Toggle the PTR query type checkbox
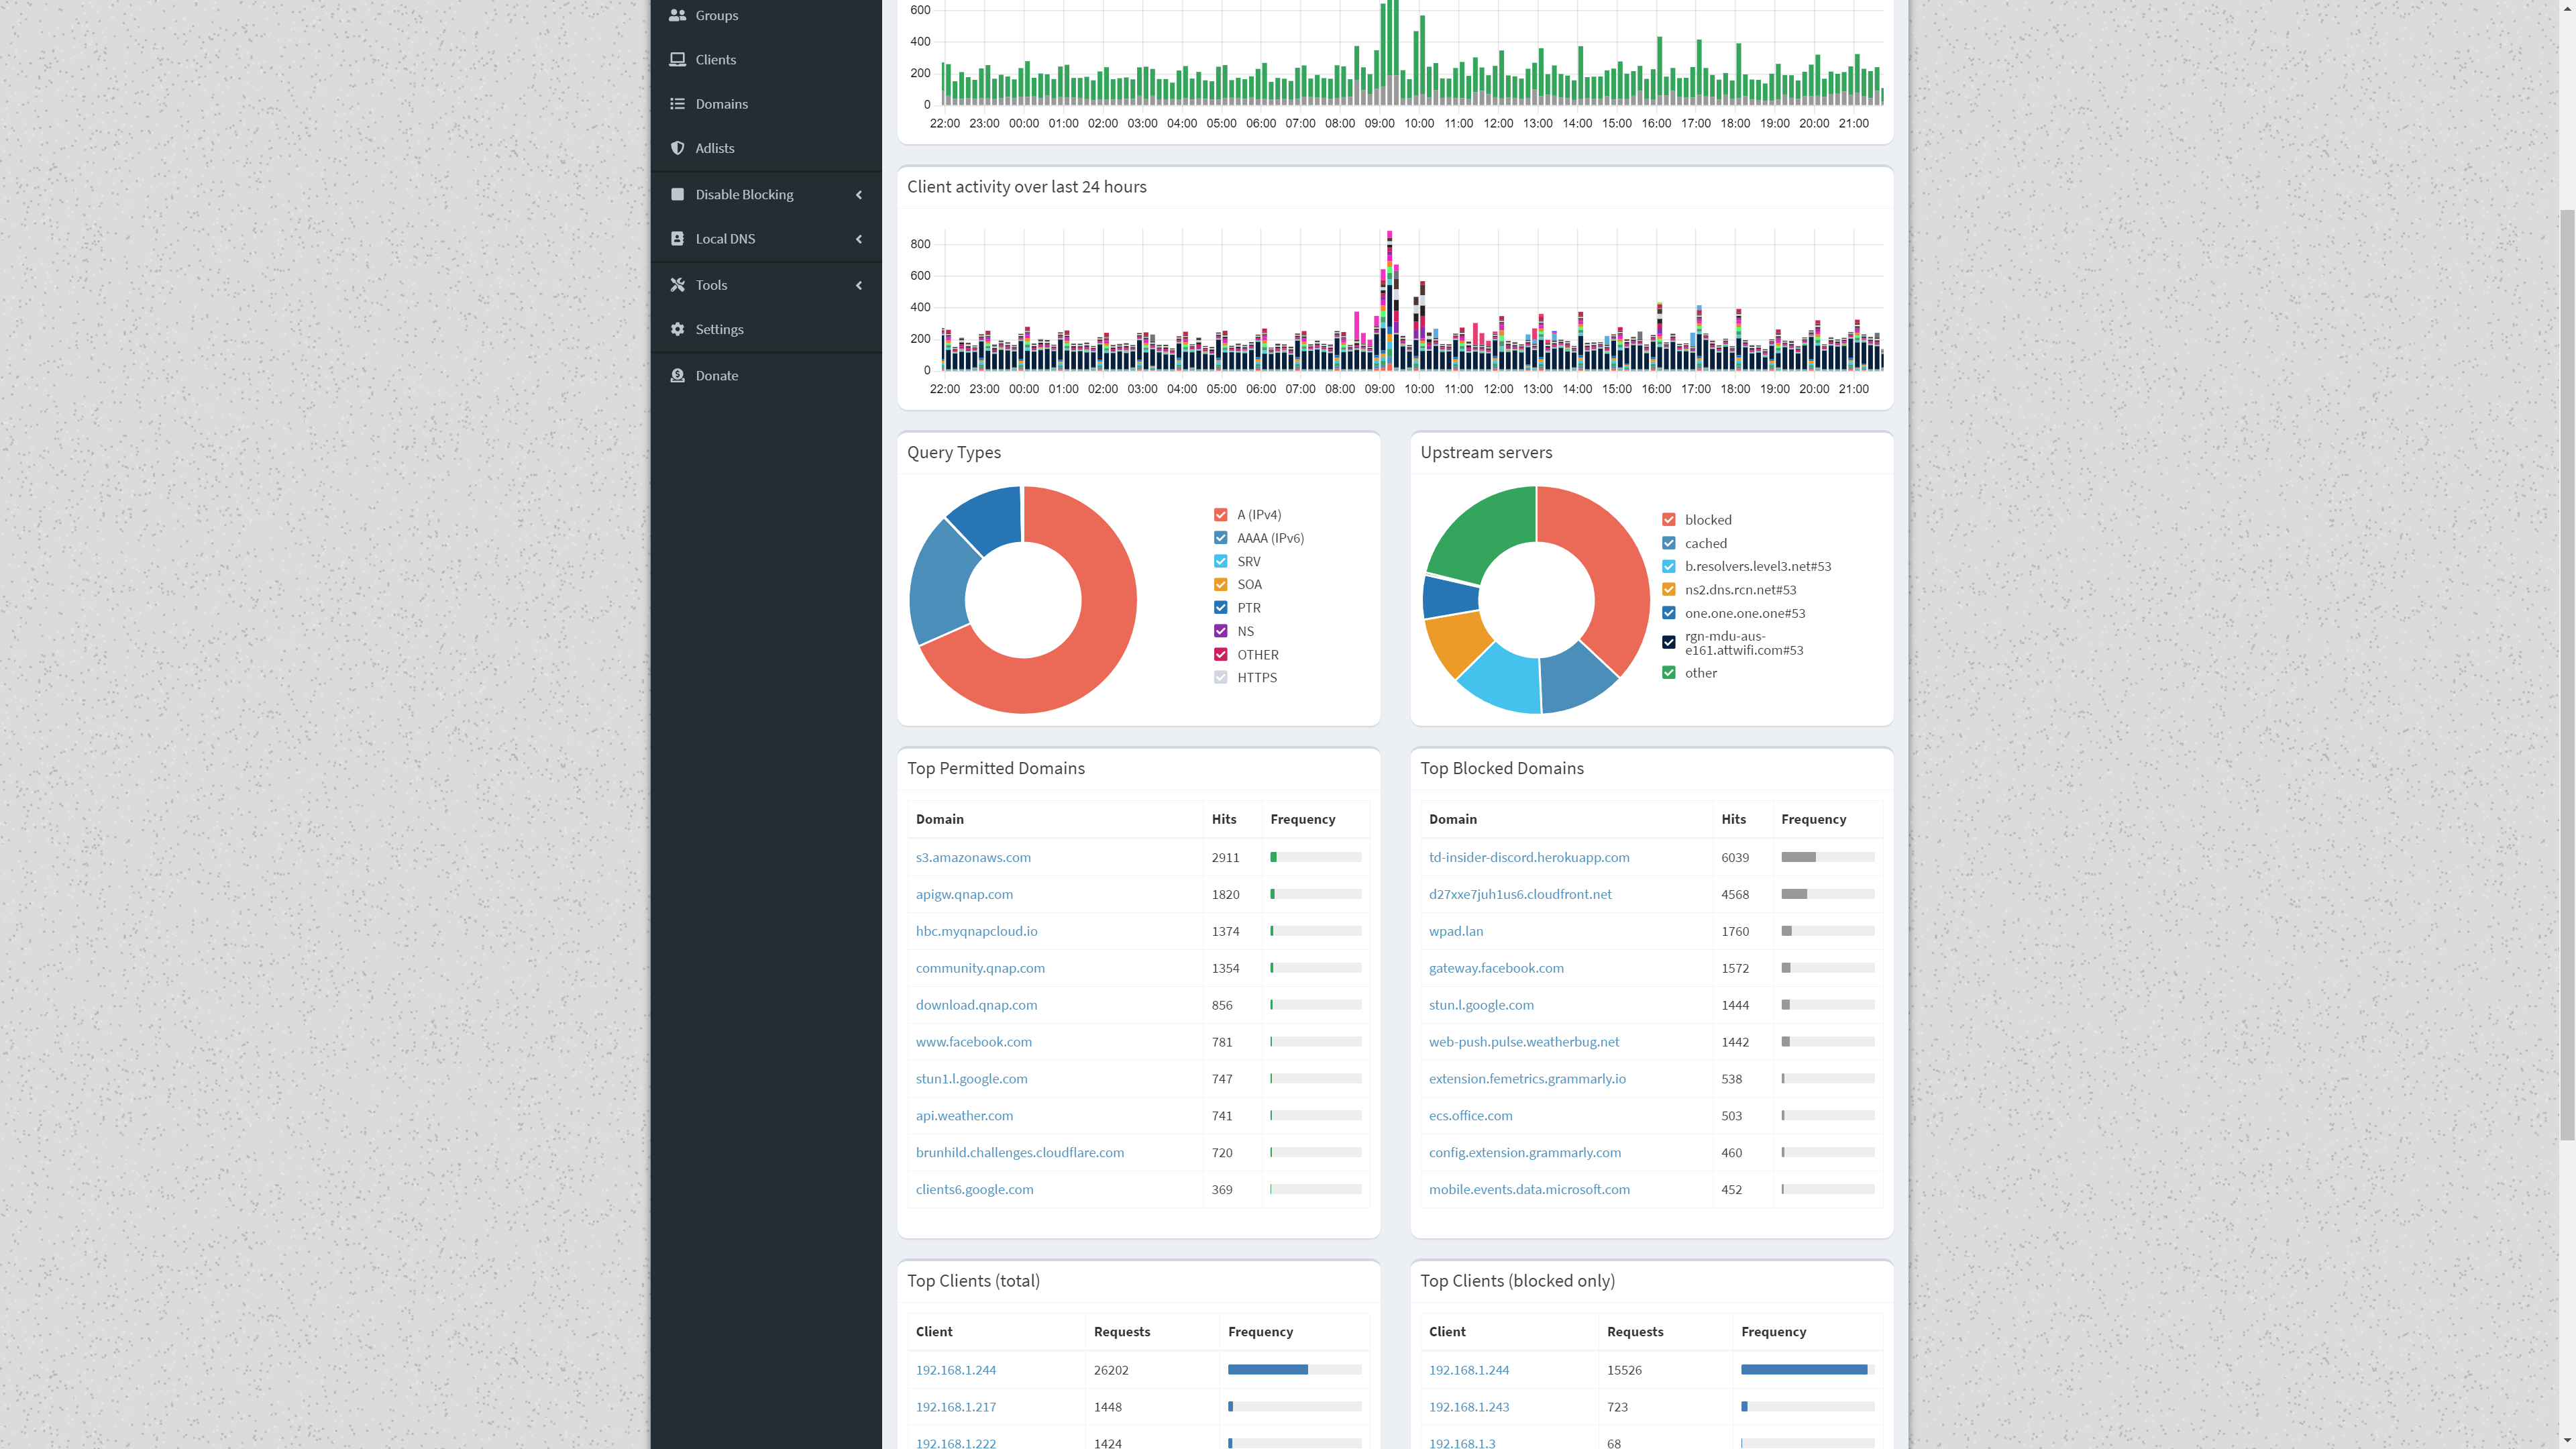2576x1449 pixels. (x=1220, y=607)
